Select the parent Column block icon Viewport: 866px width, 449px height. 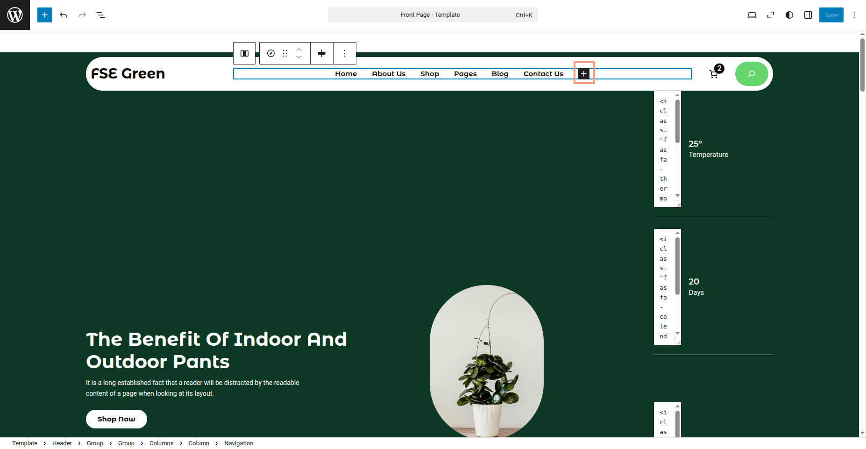pyautogui.click(x=244, y=53)
